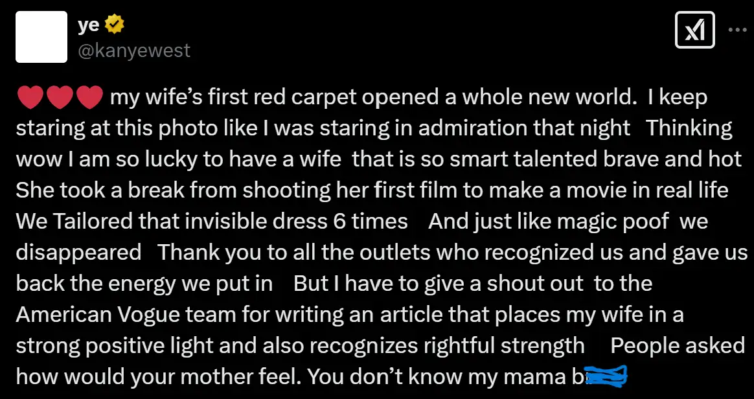
Task: Open the Grok explain-post icon
Action: [694, 30]
